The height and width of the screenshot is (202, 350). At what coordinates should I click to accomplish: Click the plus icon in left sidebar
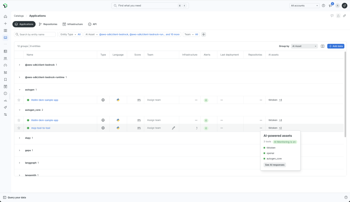(5, 23)
